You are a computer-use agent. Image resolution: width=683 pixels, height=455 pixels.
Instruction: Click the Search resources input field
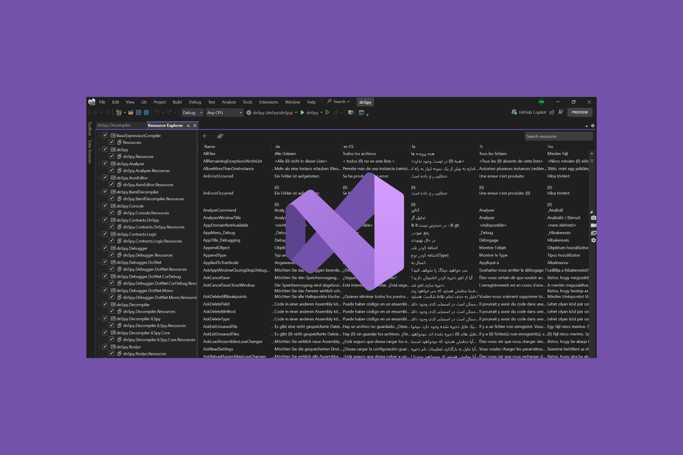[558, 136]
